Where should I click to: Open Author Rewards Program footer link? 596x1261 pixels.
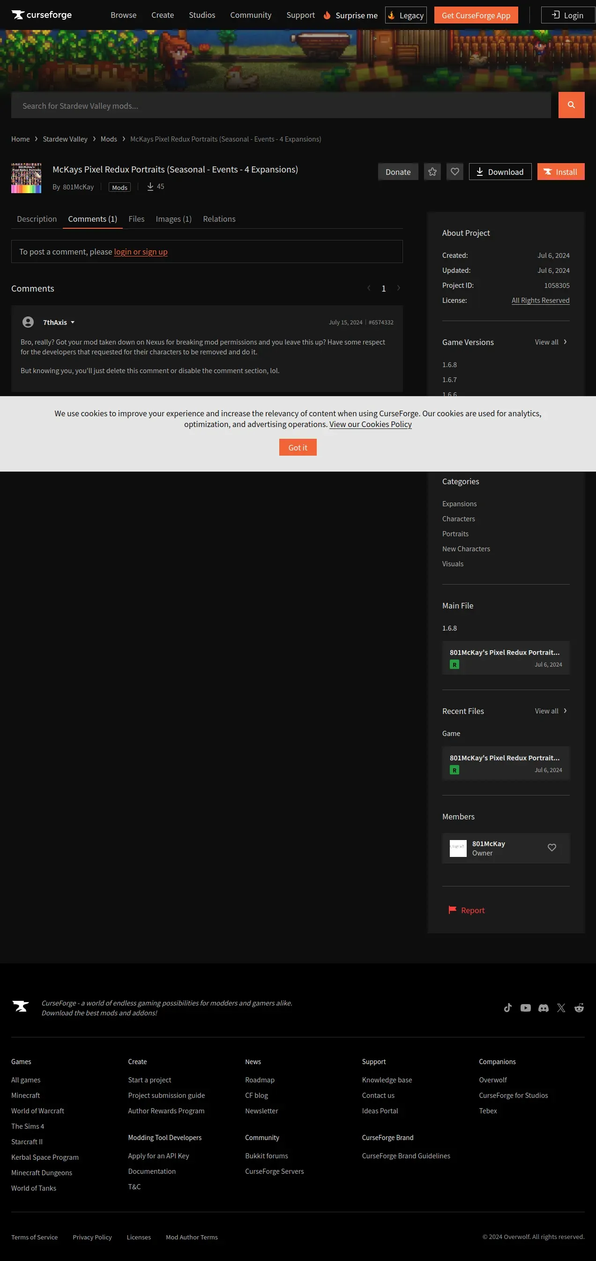coord(166,1111)
